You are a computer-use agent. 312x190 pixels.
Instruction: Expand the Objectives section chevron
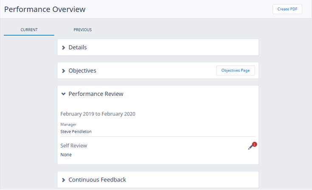[x=64, y=71]
